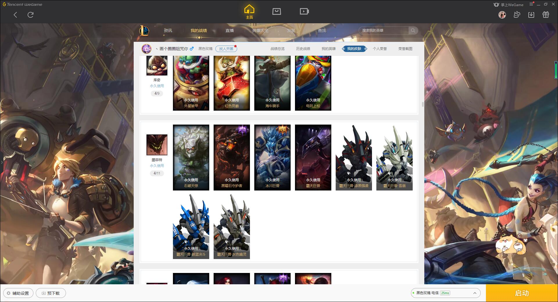
Task: Open the 霸天巨兽 蔚蓝决斗 skin card
Action: click(x=191, y=226)
